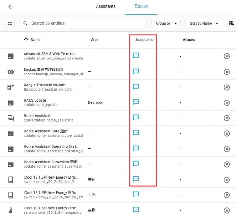
Task: Open table column settings icon
Action: point(232,23)
